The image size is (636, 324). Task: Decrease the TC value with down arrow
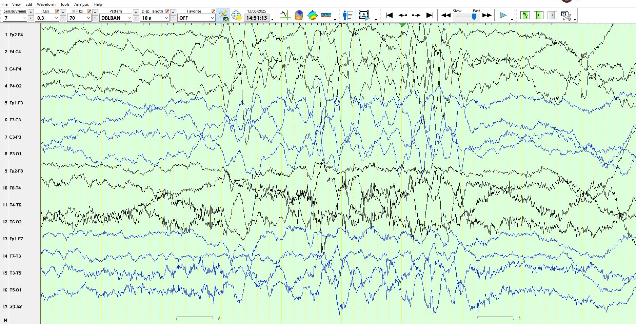[63, 18]
